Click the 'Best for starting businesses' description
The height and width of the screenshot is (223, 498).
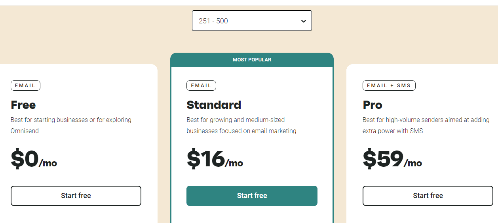click(x=71, y=120)
